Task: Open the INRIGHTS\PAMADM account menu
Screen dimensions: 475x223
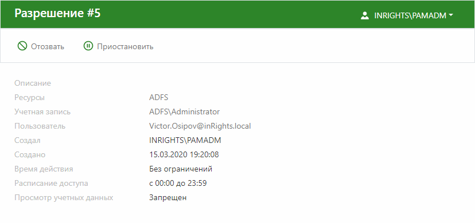Action: (x=407, y=15)
